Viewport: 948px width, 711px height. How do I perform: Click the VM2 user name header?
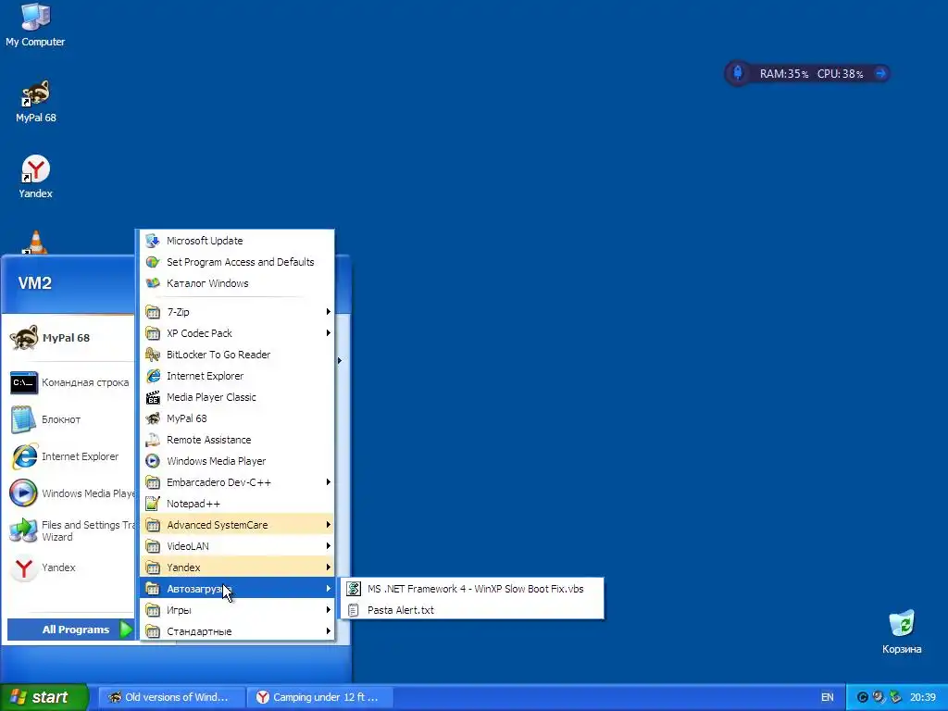pyautogui.click(x=35, y=283)
